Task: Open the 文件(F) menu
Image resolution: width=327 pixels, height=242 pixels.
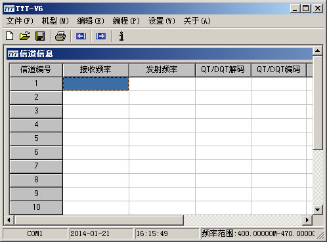Action: point(20,21)
